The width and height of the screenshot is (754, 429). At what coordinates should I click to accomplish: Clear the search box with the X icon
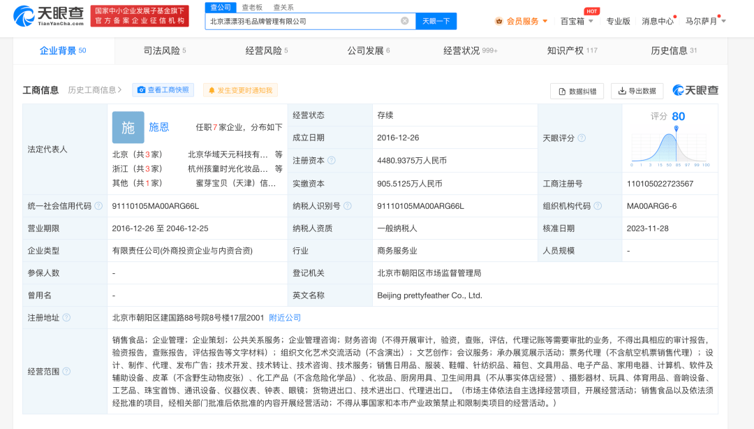405,21
